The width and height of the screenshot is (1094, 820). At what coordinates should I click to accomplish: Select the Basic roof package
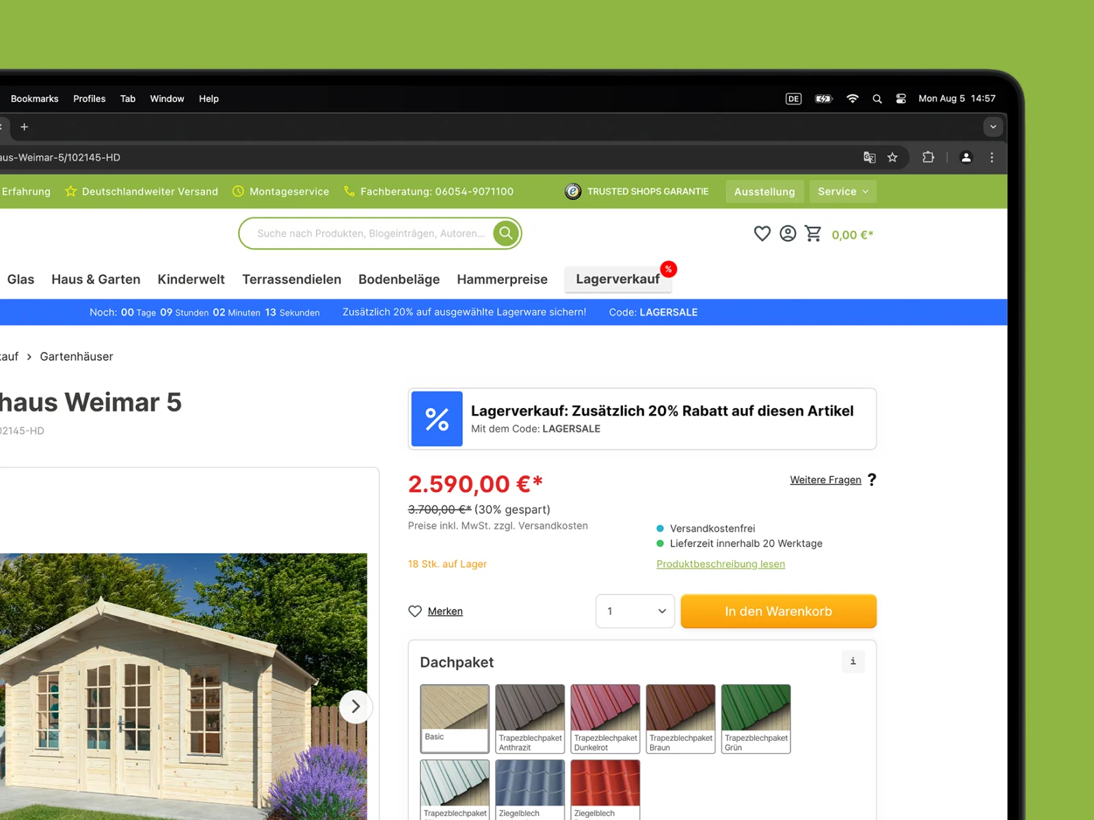pyautogui.click(x=455, y=717)
